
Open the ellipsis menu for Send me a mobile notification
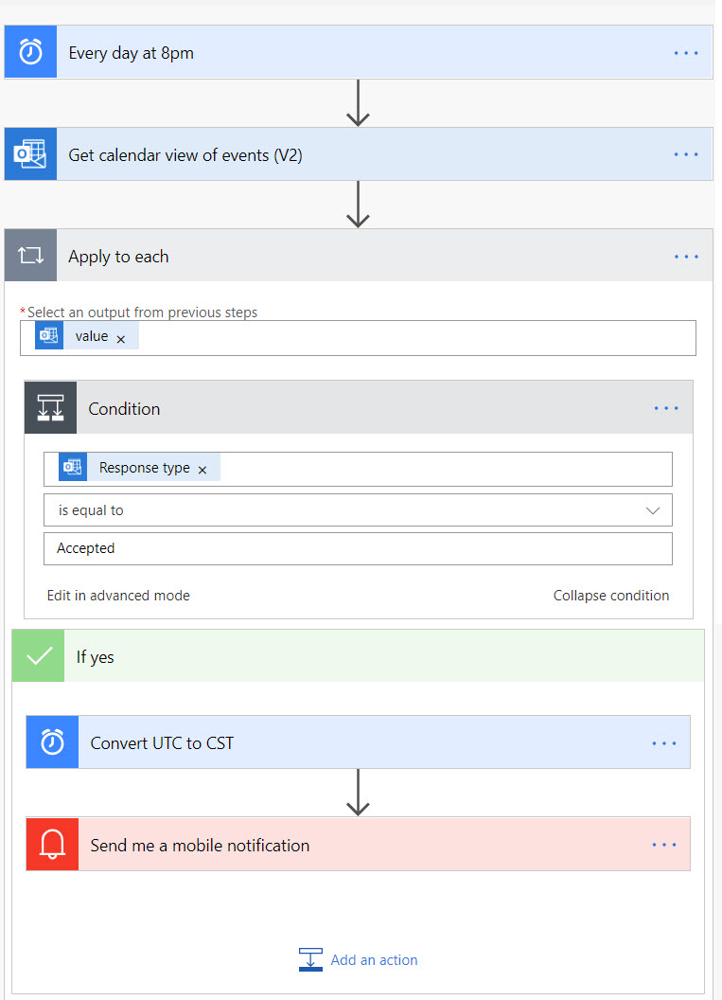[664, 845]
